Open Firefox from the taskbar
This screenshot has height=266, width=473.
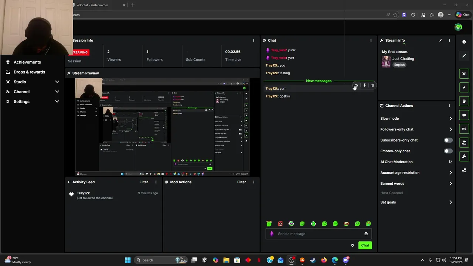324,260
